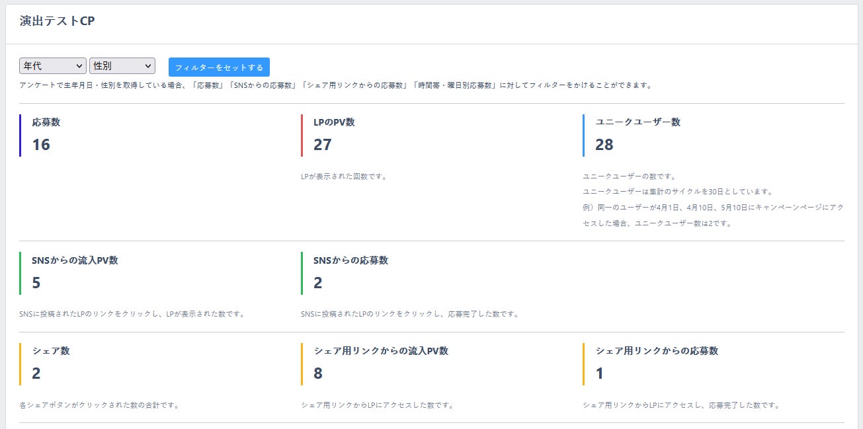This screenshot has width=863, height=429.
Task: Select the LPのPV数 heading
Action: [334, 122]
